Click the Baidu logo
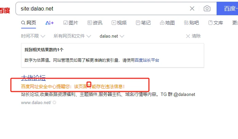Screen dimensions: 238x139 pos(5,10)
